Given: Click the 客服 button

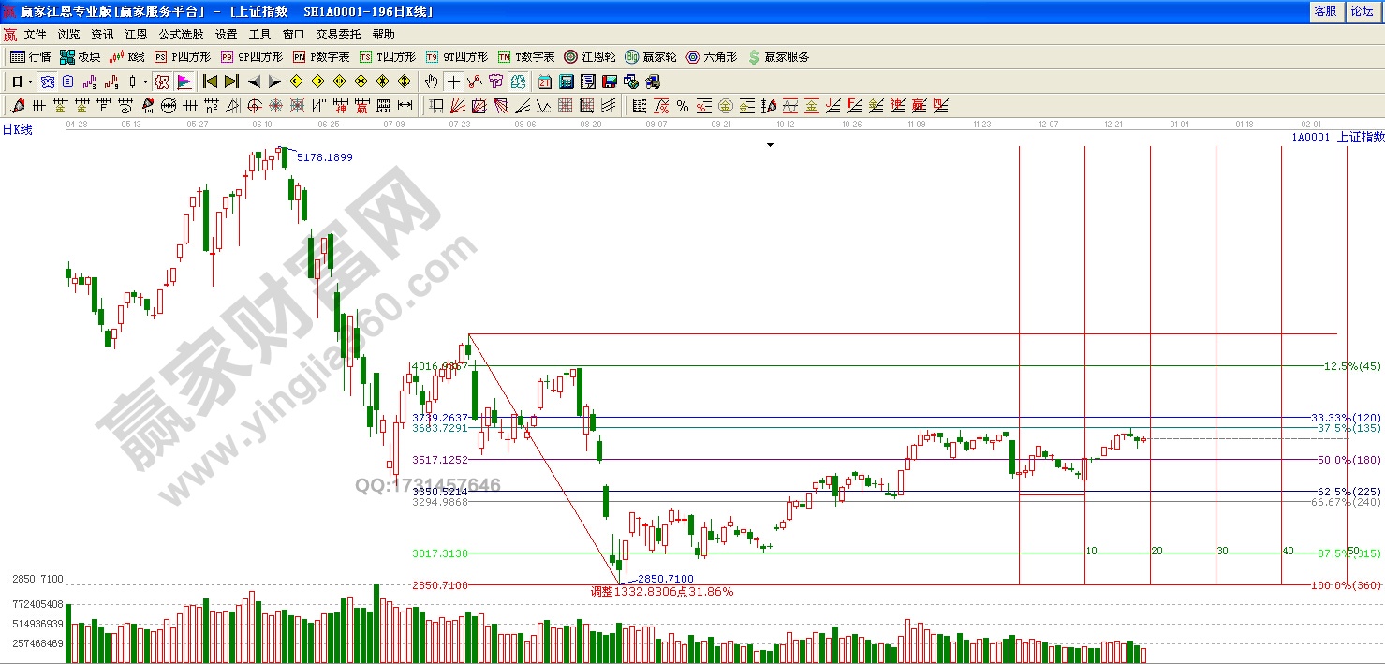Looking at the screenshot, I should coord(1325,11).
